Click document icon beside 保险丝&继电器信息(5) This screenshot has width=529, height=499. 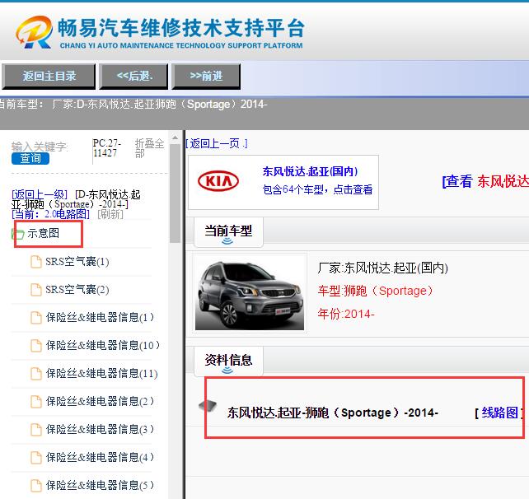tap(36, 486)
